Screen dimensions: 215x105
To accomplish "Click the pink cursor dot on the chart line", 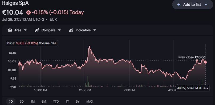I will [205, 62].
